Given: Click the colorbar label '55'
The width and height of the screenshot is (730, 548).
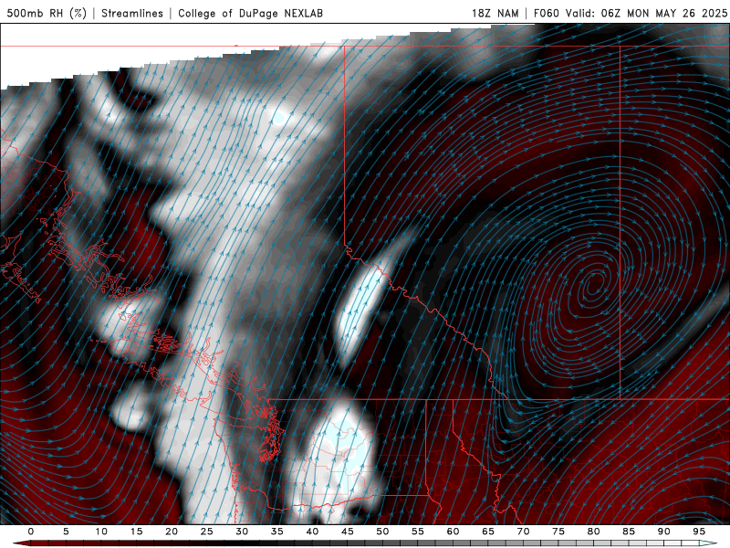Looking at the screenshot, I should pyautogui.click(x=418, y=532).
